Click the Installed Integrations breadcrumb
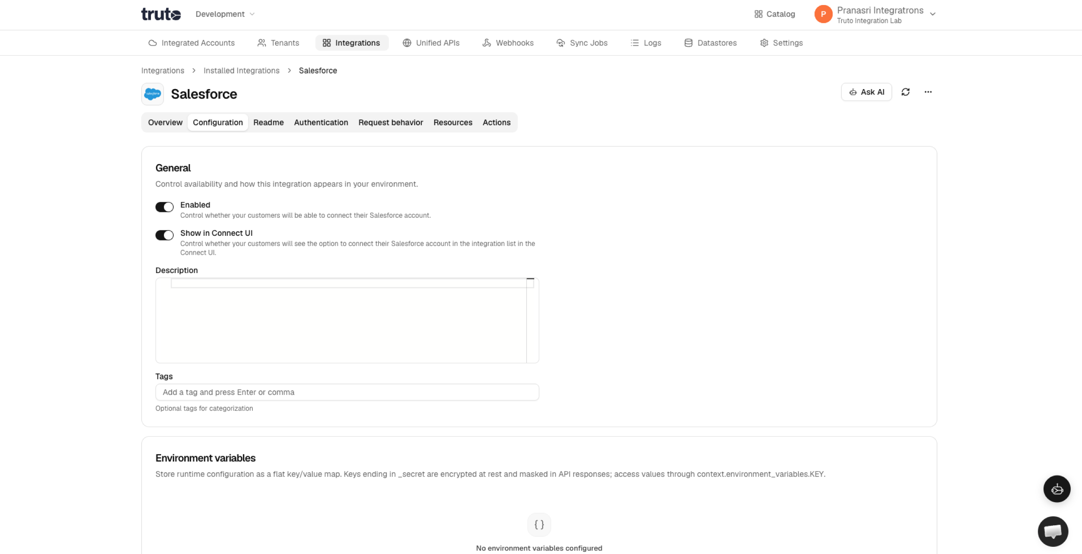This screenshot has height=554, width=1082. [x=241, y=70]
